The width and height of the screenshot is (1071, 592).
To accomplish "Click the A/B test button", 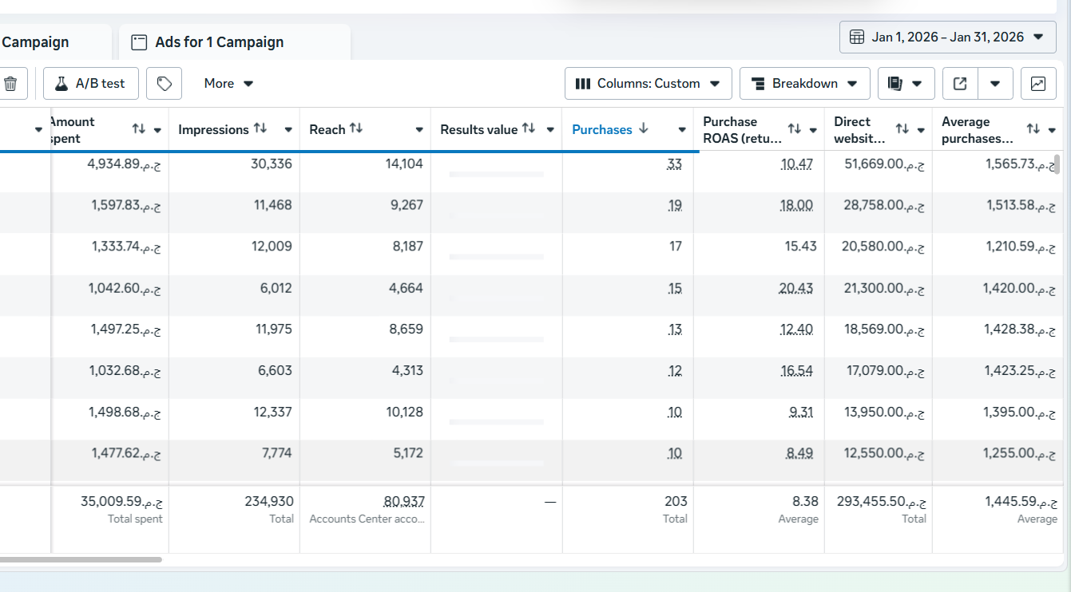I will pyautogui.click(x=90, y=84).
